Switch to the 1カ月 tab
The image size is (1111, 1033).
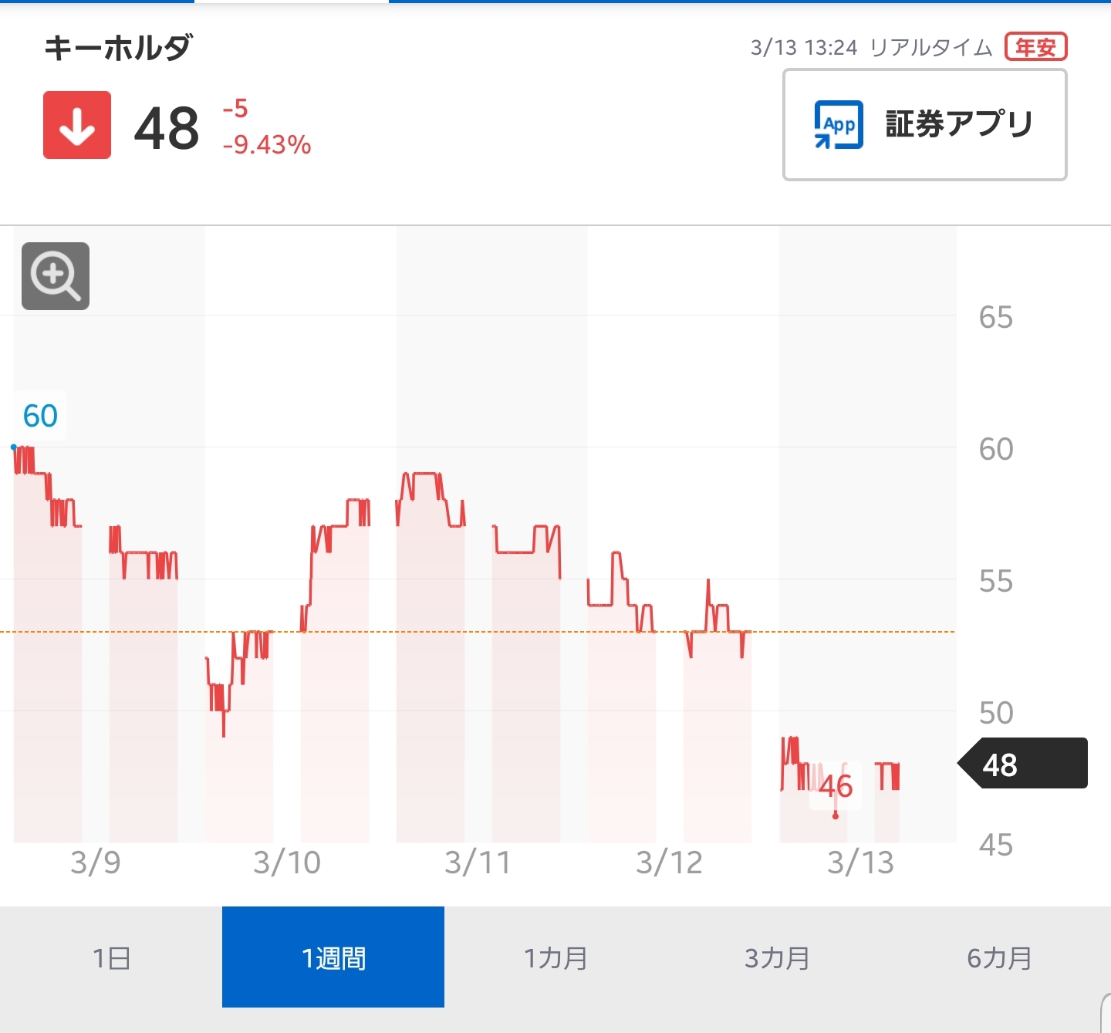[555, 957]
